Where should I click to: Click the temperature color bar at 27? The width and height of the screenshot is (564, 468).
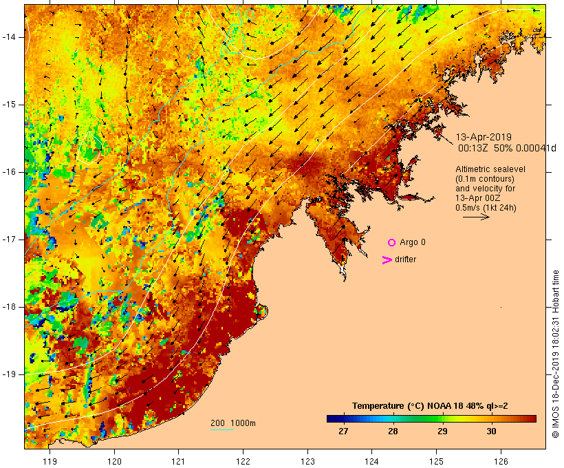[x=343, y=418]
